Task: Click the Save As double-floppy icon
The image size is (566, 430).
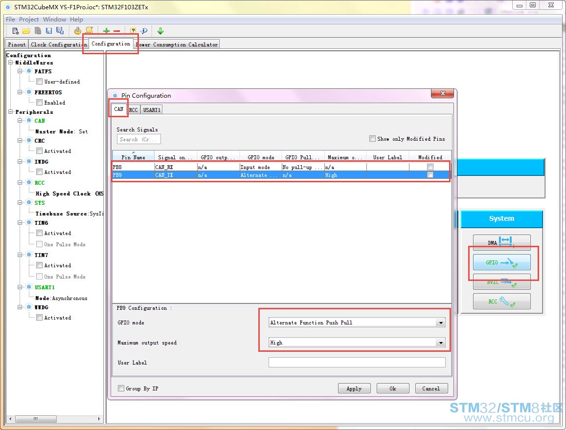Action: pyautogui.click(x=60, y=31)
